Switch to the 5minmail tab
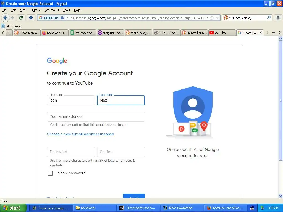The height and width of the screenshot is (212, 283). coord(194,33)
